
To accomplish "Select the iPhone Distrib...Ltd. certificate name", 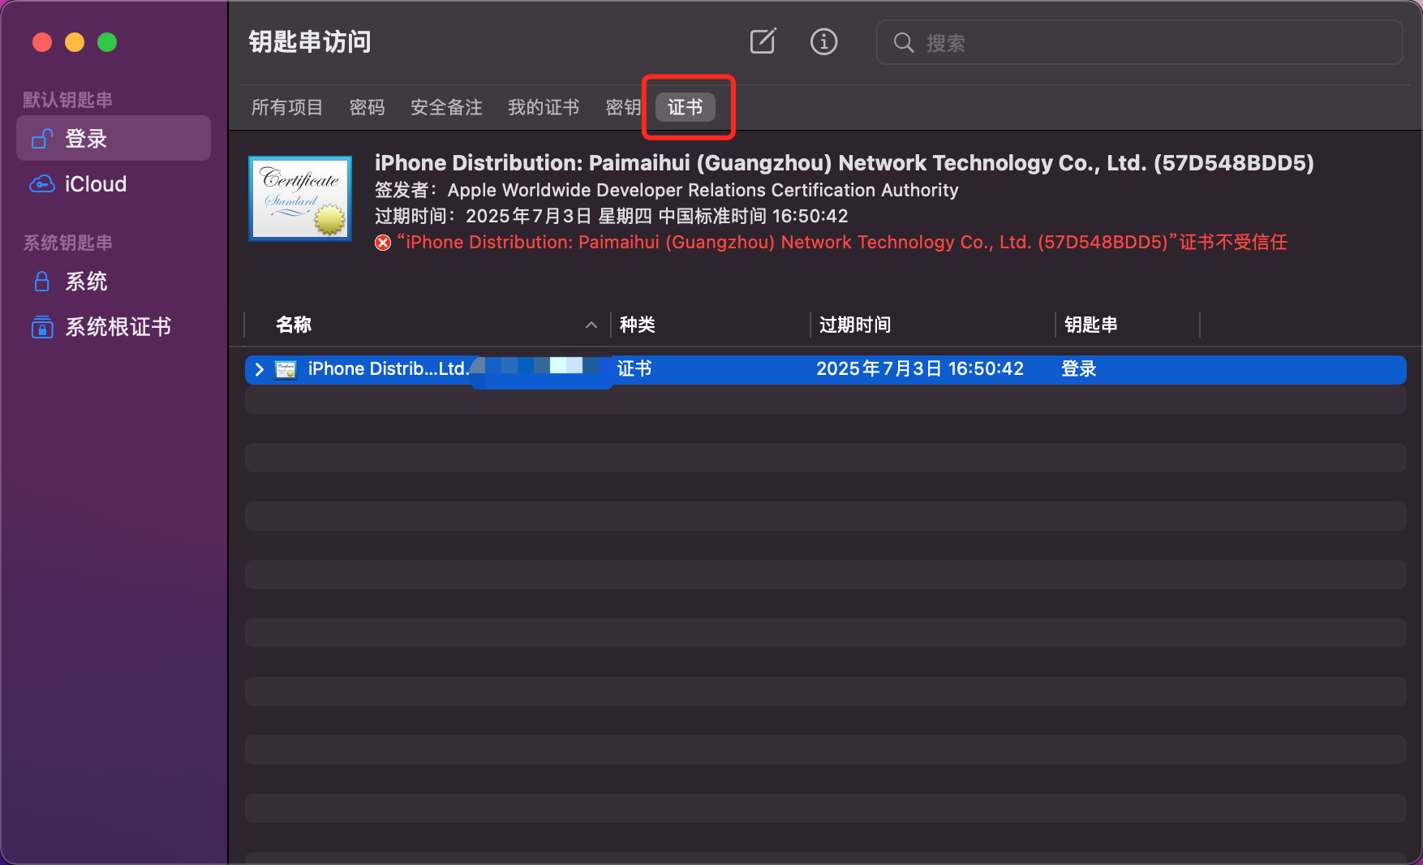I will coord(389,368).
